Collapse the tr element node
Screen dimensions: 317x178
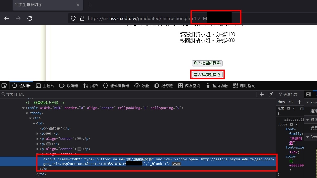[30, 118]
